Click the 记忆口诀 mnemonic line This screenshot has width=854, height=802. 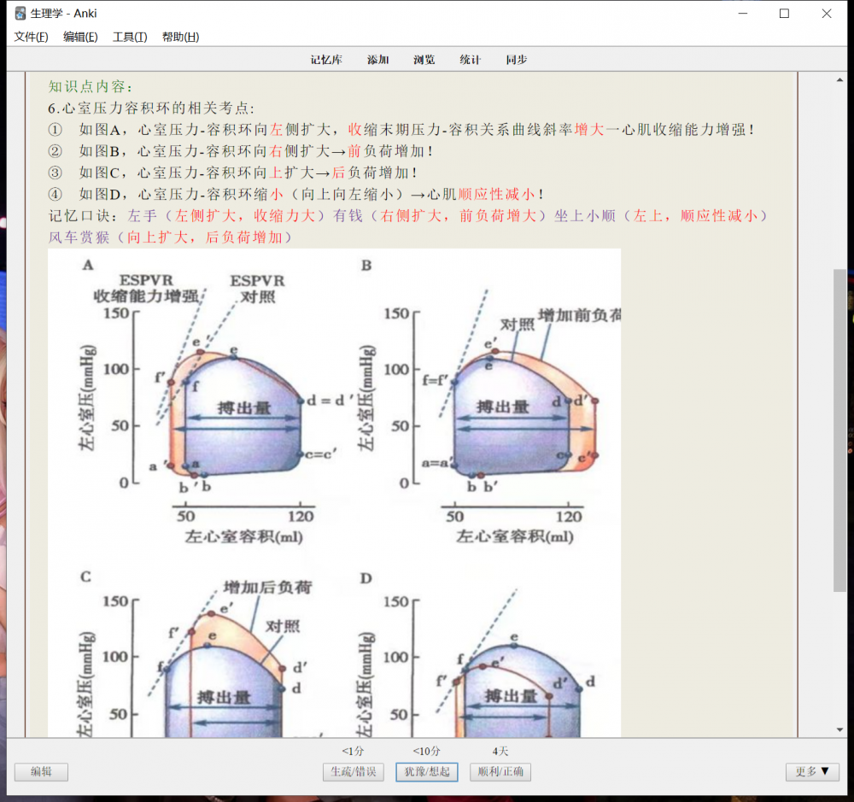408,216
